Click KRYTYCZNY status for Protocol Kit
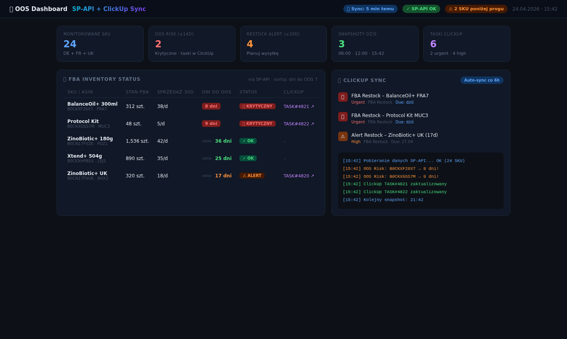The height and width of the screenshot is (339, 567). [258, 124]
